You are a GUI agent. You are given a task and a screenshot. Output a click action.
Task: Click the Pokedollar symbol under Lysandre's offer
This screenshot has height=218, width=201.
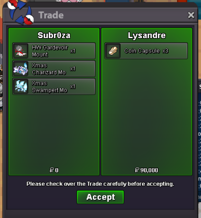(x=137, y=170)
